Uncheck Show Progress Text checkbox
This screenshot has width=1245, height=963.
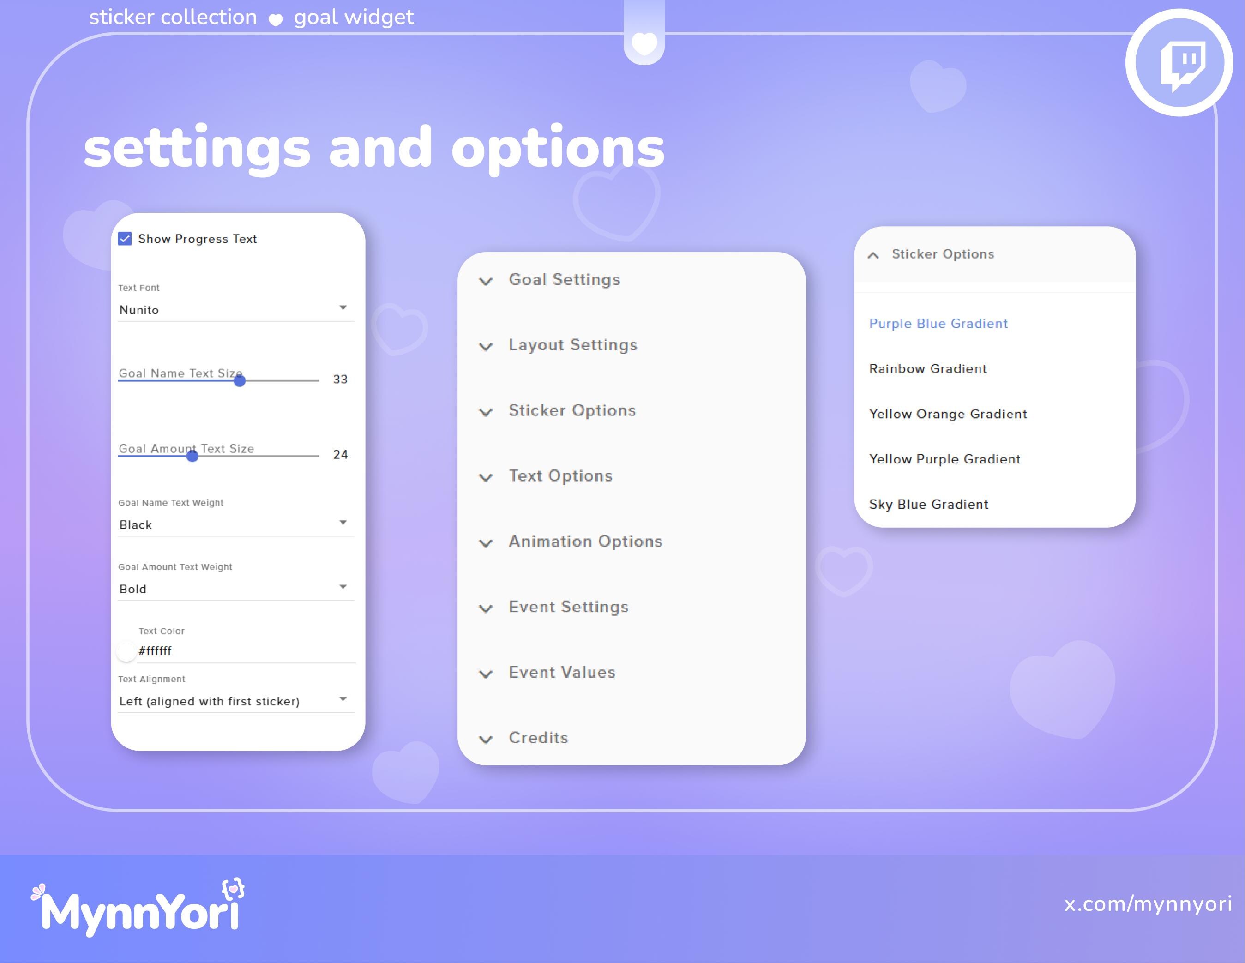(x=125, y=238)
